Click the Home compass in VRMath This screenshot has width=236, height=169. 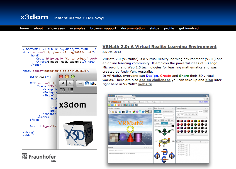point(164,141)
